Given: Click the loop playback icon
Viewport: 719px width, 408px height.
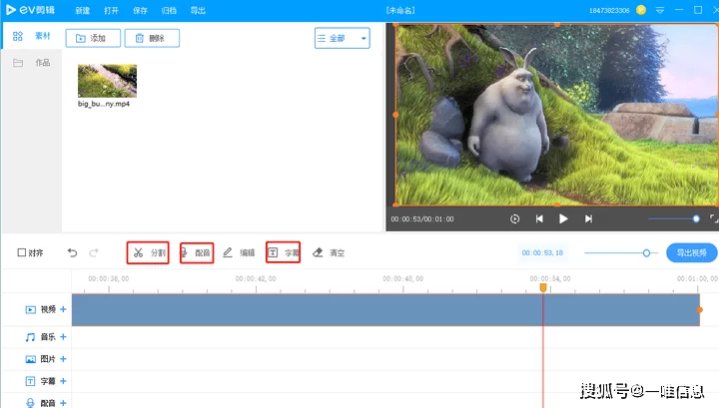Looking at the screenshot, I should coord(515,218).
